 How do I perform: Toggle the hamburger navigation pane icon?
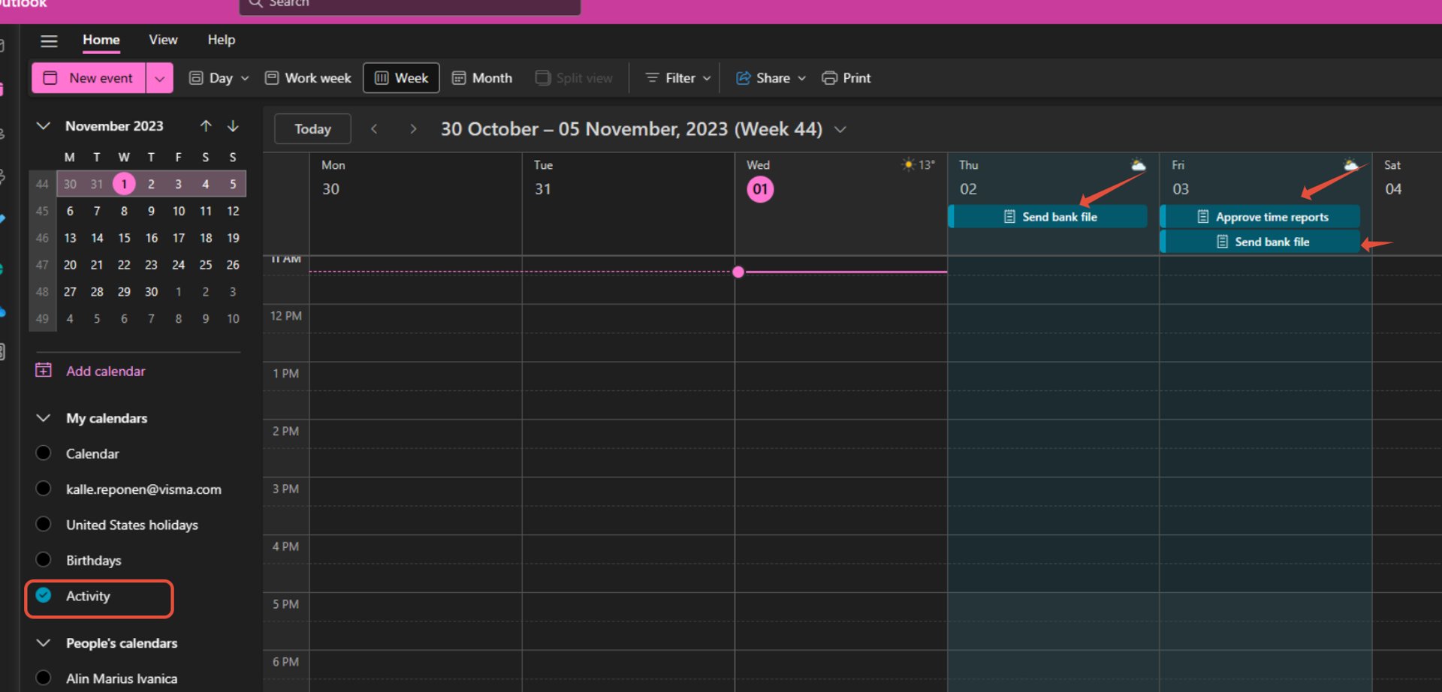tap(49, 41)
